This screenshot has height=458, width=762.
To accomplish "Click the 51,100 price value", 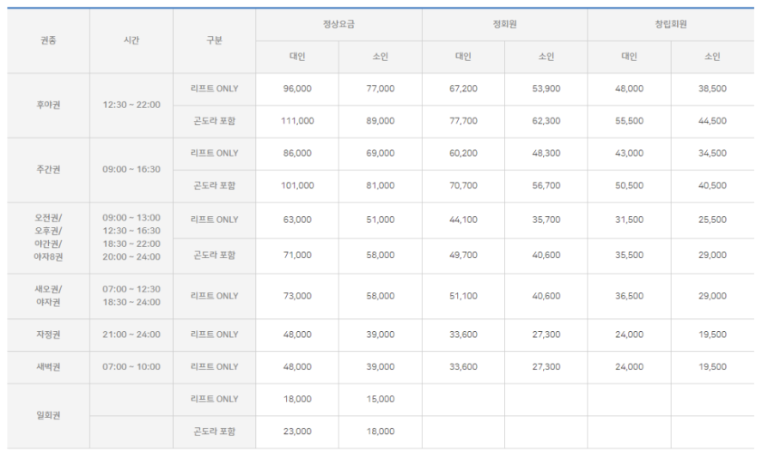I will [x=463, y=296].
